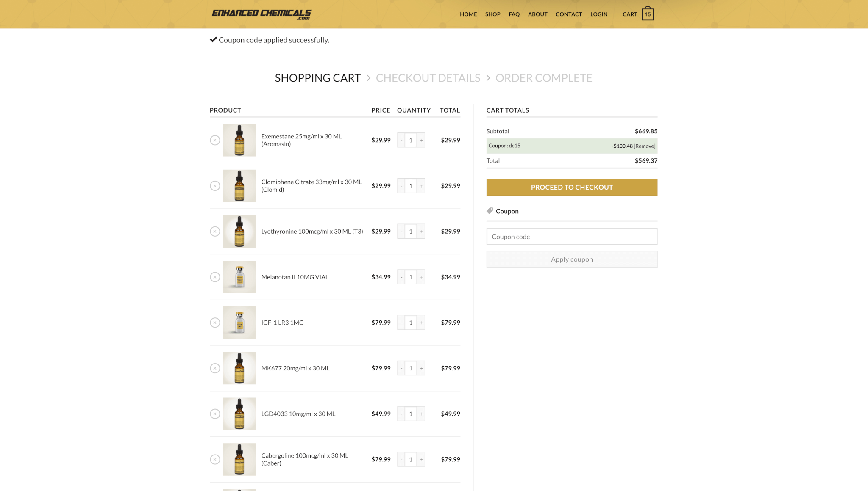Go to the Checkout Details step
868x491 pixels.
(x=428, y=78)
